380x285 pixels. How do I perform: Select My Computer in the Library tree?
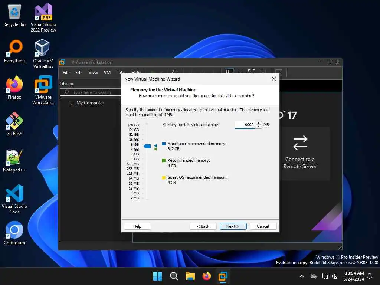tap(86, 103)
